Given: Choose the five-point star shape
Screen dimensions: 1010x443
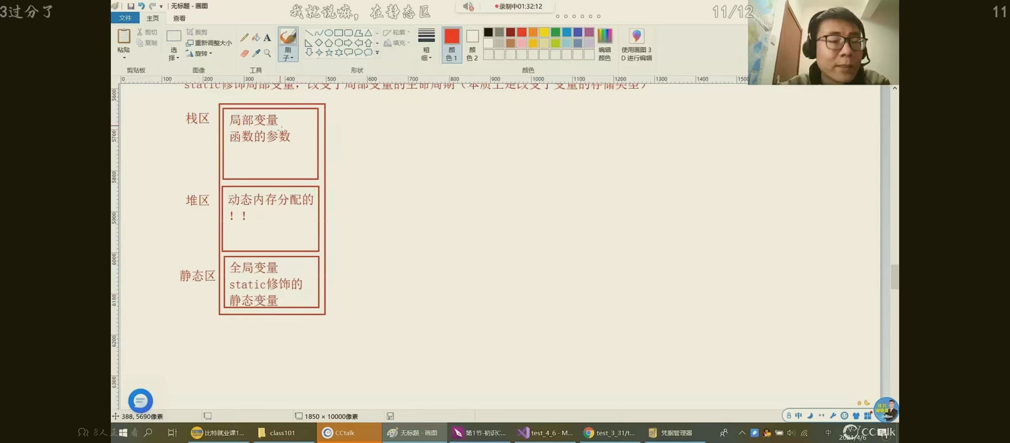Looking at the screenshot, I should click(x=329, y=53).
